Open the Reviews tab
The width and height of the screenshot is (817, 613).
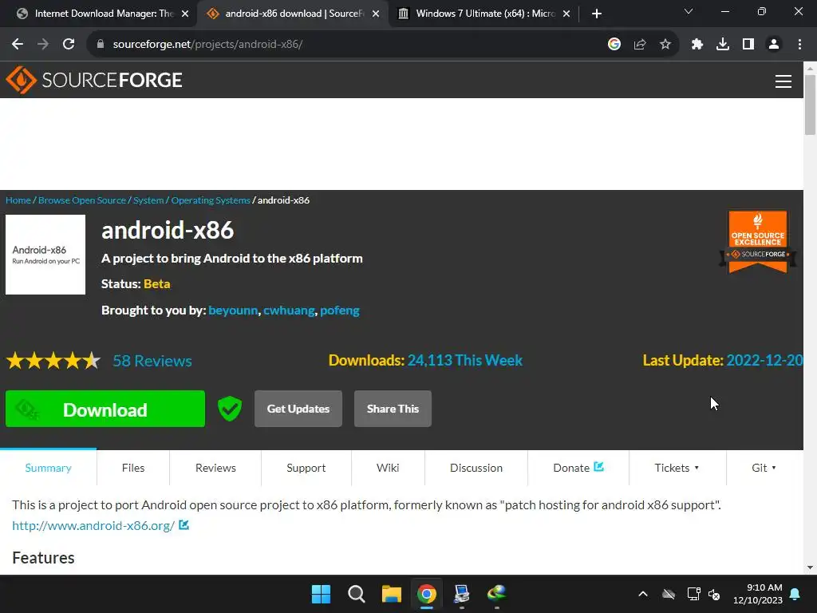(x=215, y=468)
